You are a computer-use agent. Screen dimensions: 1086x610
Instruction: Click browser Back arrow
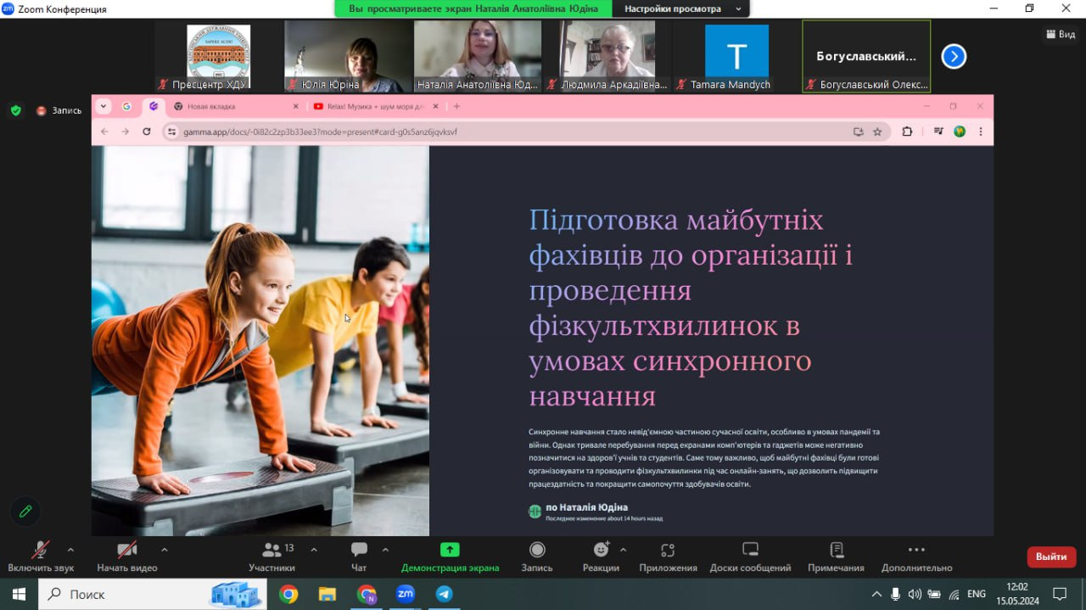pyautogui.click(x=104, y=132)
